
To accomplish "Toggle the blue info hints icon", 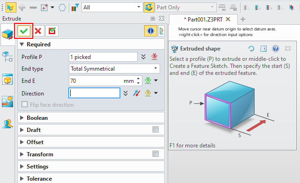I will click(151, 31).
